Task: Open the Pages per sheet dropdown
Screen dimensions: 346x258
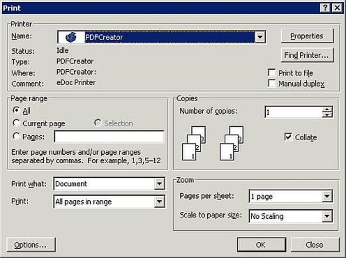Action: click(326, 196)
